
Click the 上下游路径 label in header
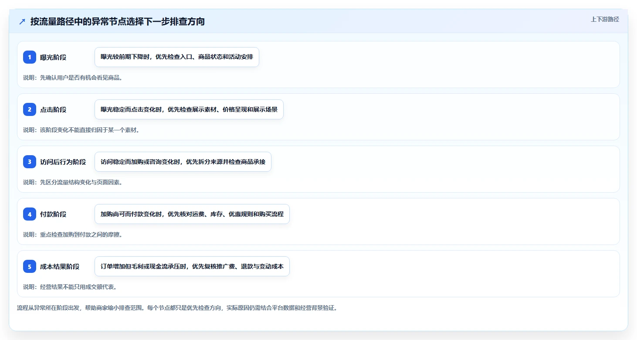point(605,19)
